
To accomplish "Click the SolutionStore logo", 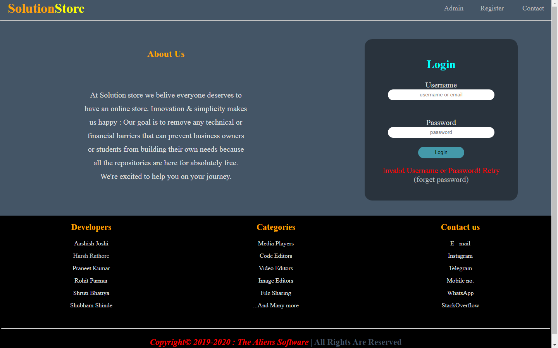I will pos(46,9).
